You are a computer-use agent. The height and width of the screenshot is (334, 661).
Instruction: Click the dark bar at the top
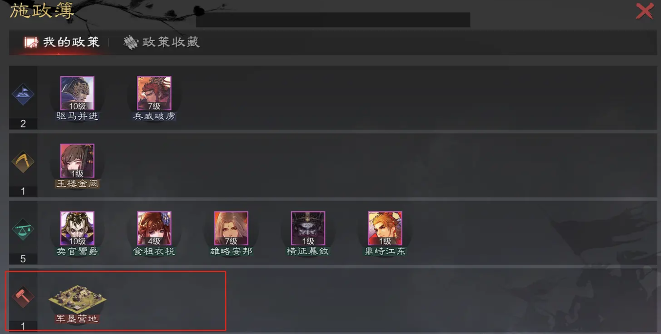pos(333,20)
